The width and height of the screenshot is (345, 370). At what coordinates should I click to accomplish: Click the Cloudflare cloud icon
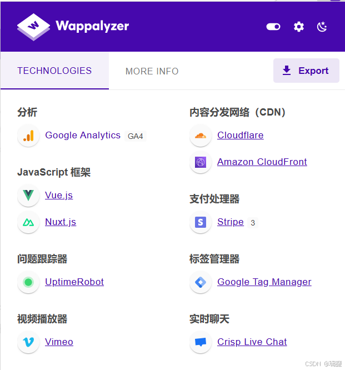point(201,136)
